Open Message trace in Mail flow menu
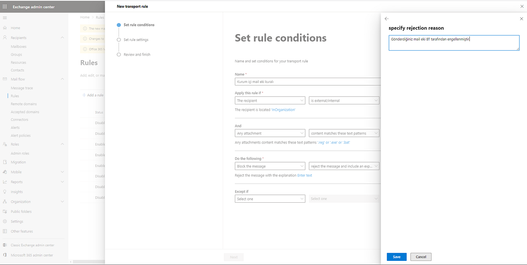 point(22,88)
